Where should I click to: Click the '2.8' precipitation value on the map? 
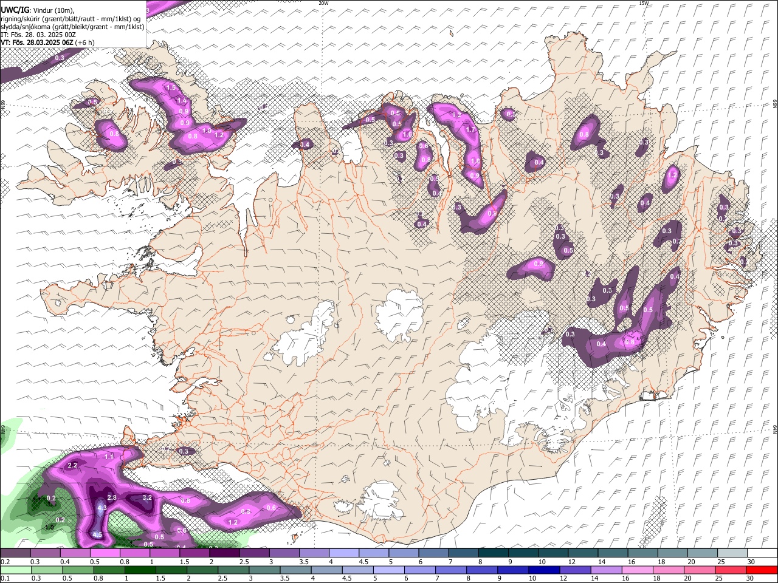112,497
